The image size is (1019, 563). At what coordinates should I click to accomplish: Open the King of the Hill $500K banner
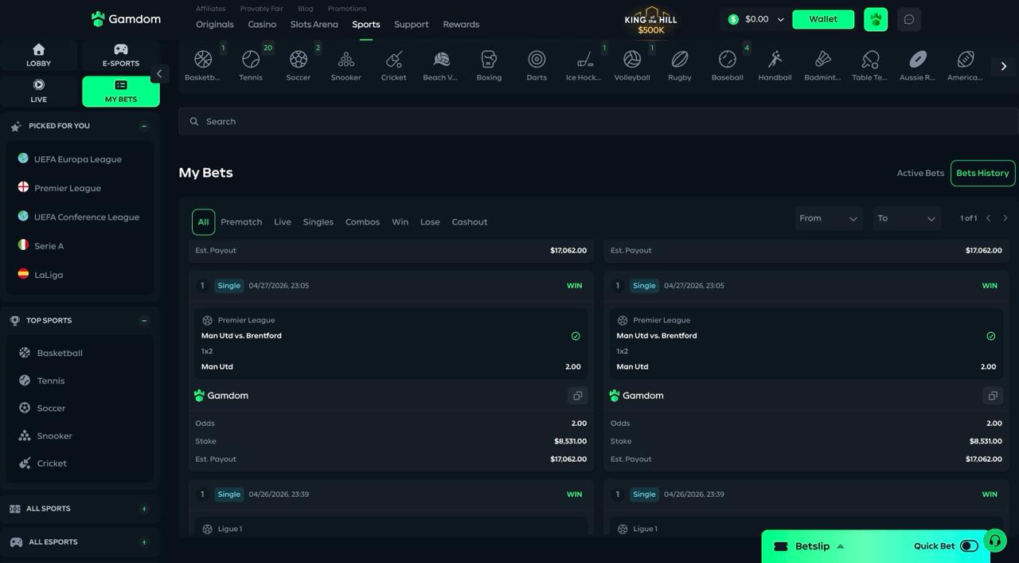click(x=651, y=21)
